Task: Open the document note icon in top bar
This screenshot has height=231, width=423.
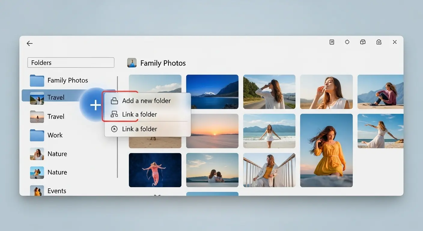Action: coord(332,42)
